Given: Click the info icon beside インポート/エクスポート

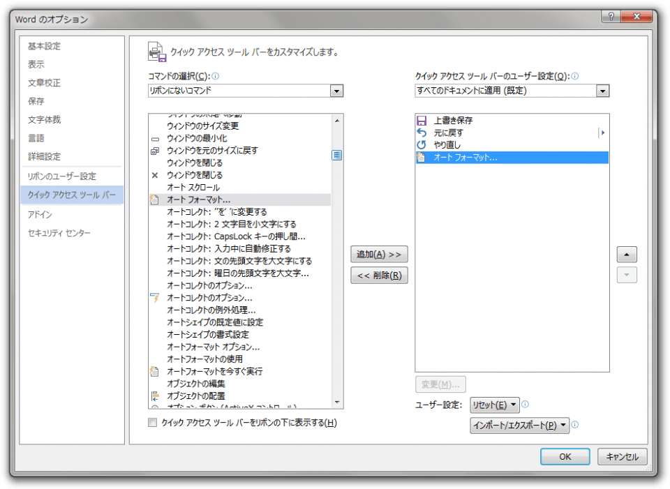Looking at the screenshot, I should coord(574,425).
